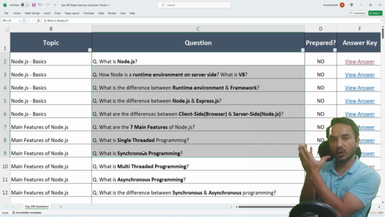Open the Review tab
Screen dimensions: 385x217
click(x=112, y=13)
